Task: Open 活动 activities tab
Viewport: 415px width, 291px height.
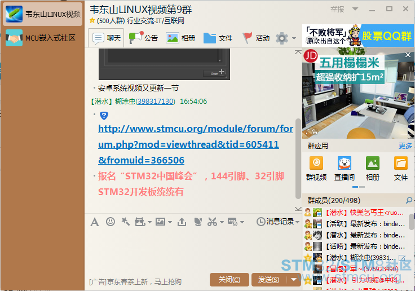Action: coord(256,38)
